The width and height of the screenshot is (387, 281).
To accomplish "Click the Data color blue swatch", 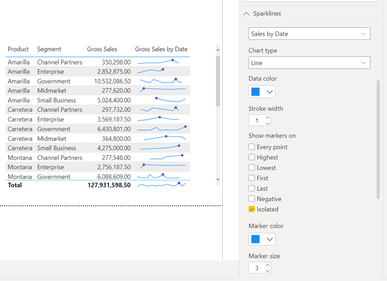I will (x=256, y=92).
